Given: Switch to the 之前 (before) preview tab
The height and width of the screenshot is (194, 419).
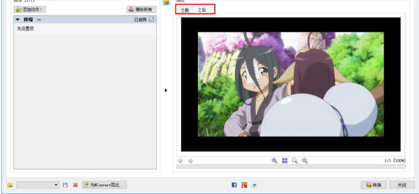Looking at the screenshot, I should pyautogui.click(x=185, y=10).
